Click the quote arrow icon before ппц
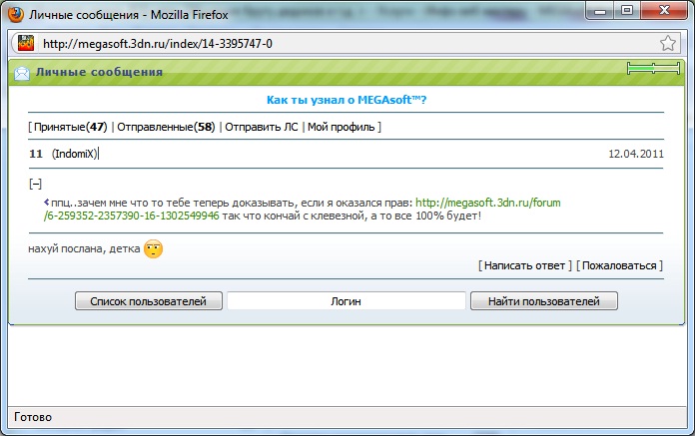Viewport: 695px width, 436px height. click(47, 203)
